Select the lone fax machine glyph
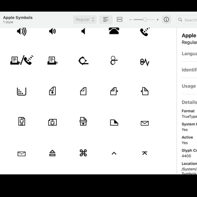 (52, 61)
